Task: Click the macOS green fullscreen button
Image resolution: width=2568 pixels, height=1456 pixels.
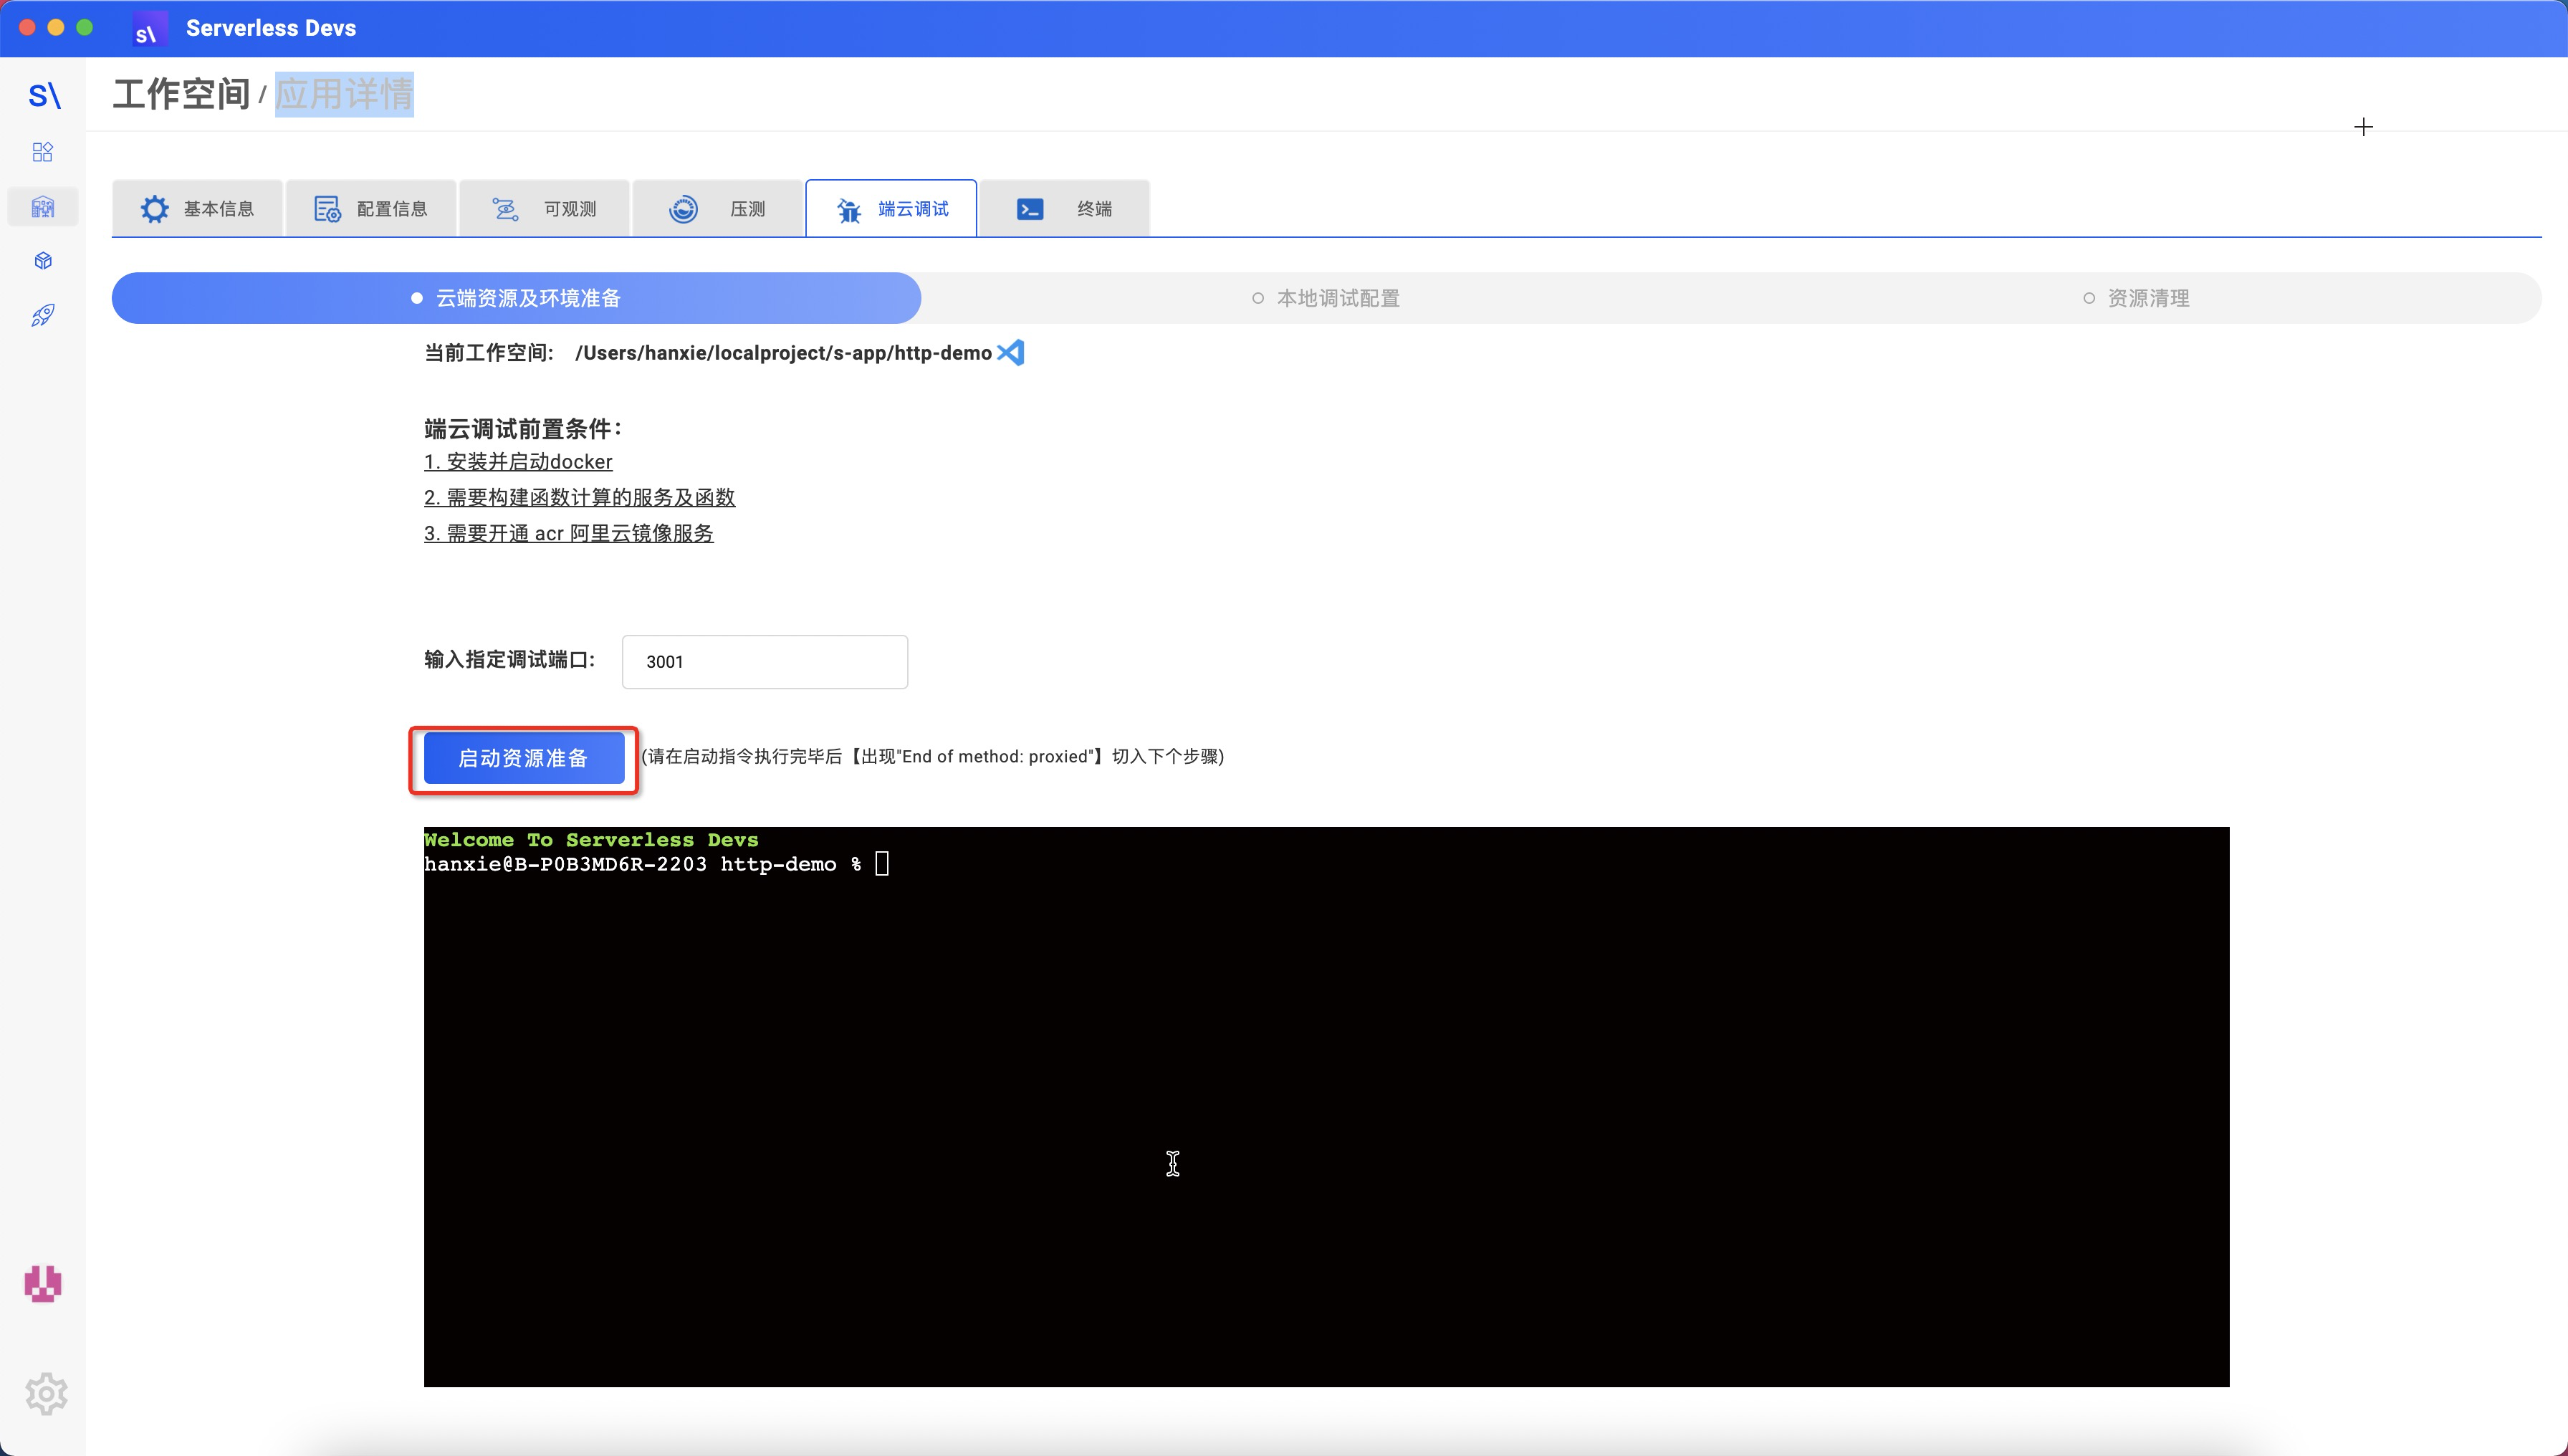Action: point(85,28)
